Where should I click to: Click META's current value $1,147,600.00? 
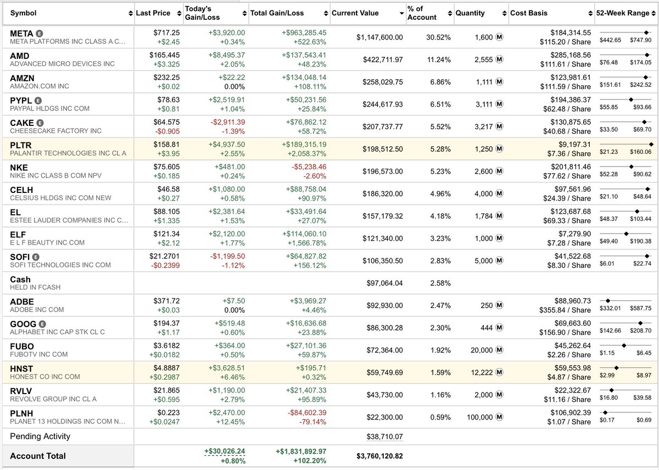pos(379,37)
